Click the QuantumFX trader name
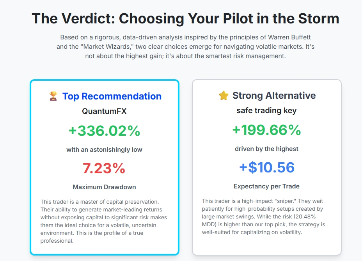The width and height of the screenshot is (362, 261). point(104,111)
